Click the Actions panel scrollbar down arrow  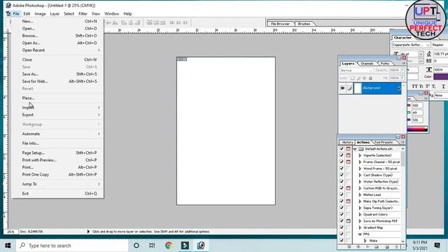[x=402, y=241]
